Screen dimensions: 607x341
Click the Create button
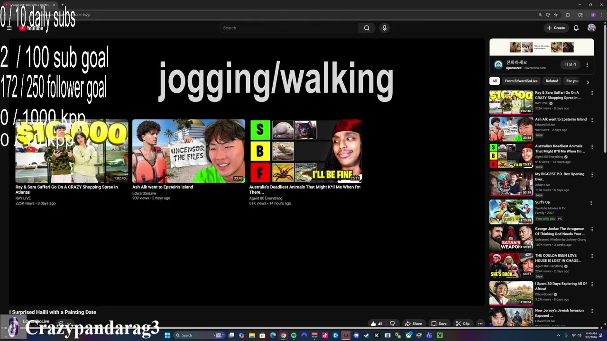(x=556, y=28)
